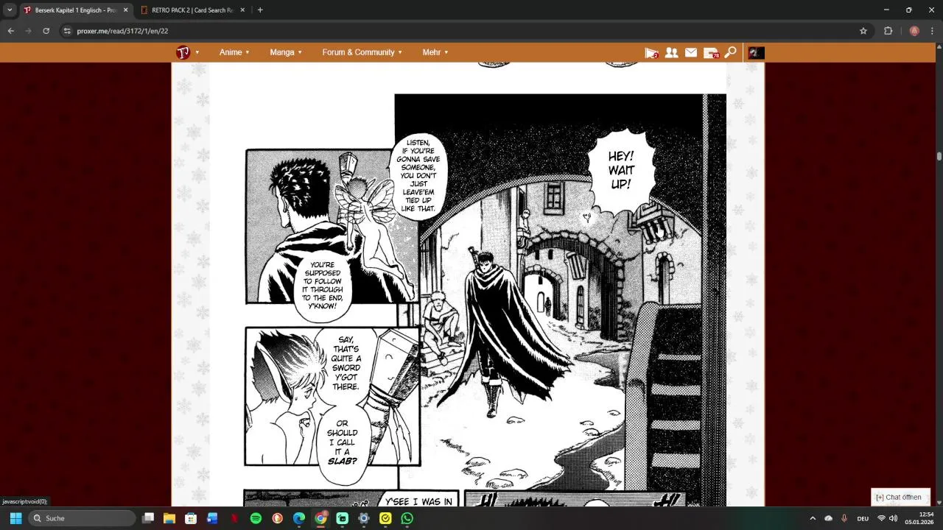Open Netflix from the taskbar
Screen dimensions: 943x530
[234, 518]
